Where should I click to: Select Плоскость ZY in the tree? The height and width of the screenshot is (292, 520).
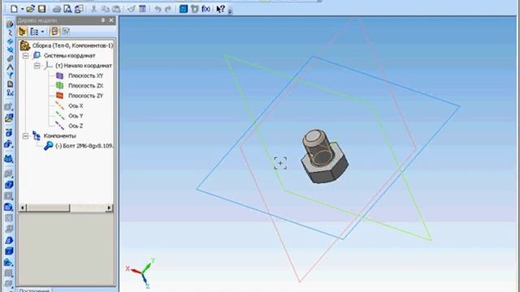tap(85, 96)
